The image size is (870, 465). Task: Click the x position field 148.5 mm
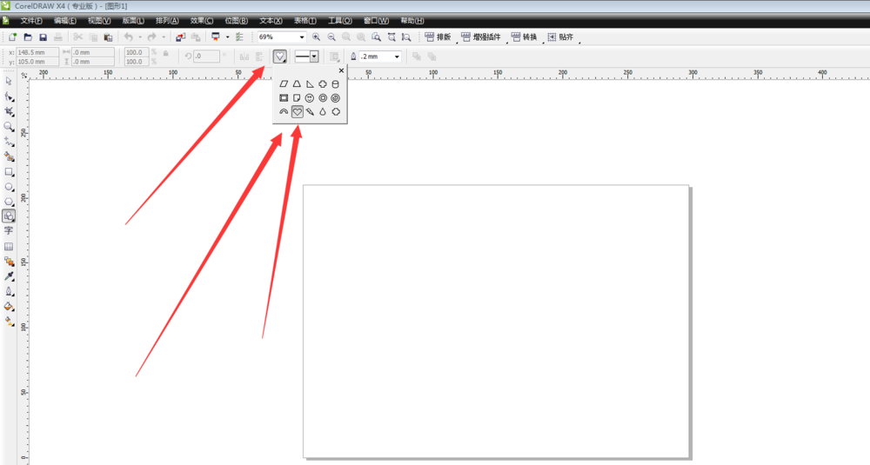click(x=37, y=52)
